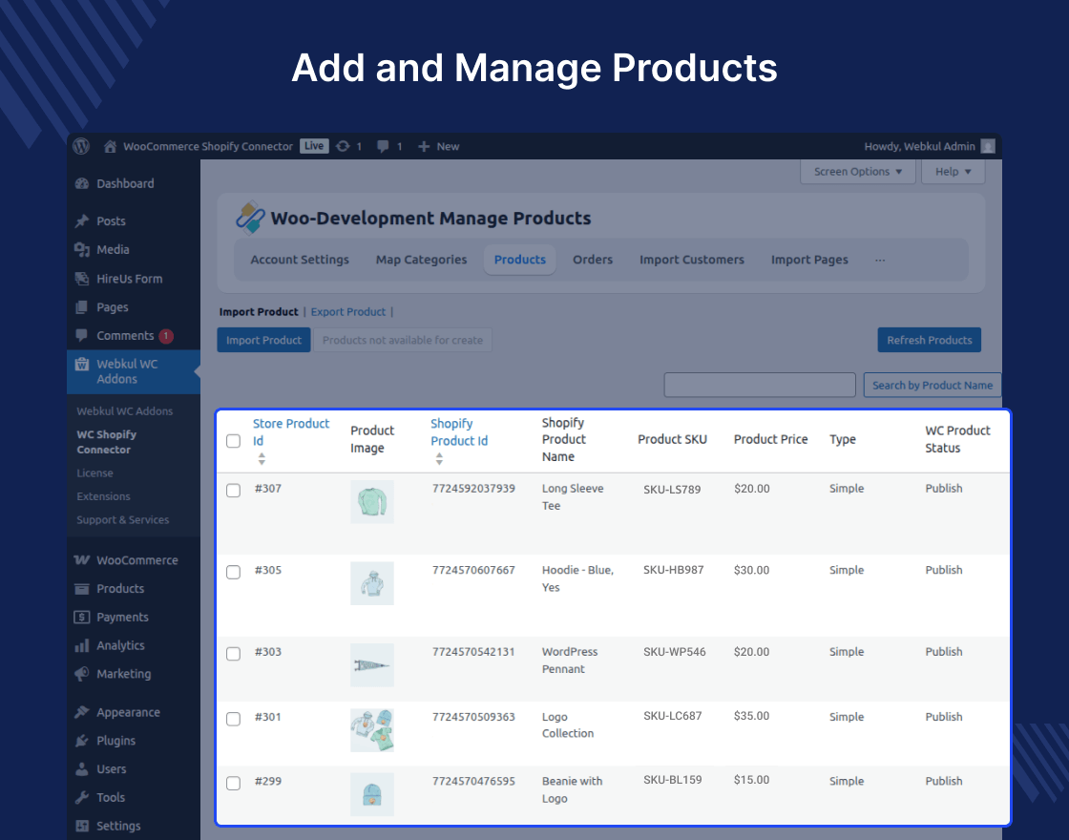
Task: Click the Media icon in the sidebar
Action: 82,249
